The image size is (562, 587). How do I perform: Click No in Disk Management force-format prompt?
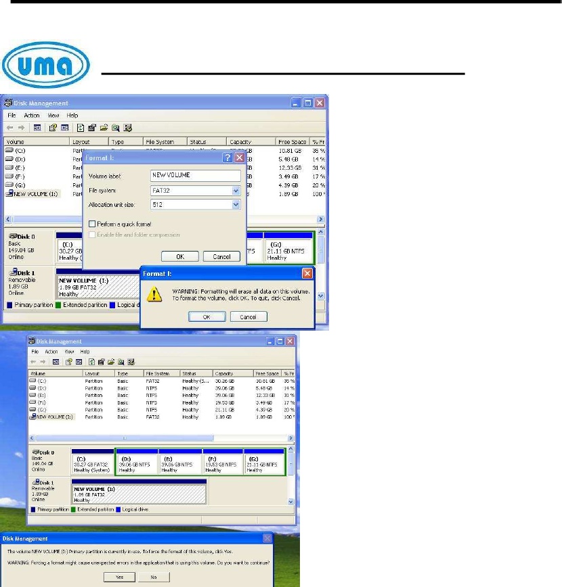154,577
